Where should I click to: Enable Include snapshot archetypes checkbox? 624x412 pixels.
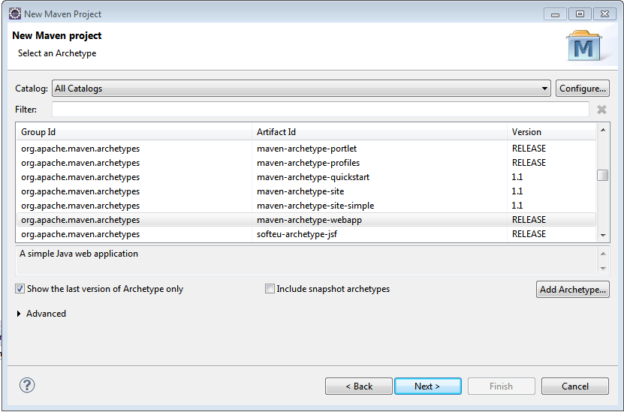pyautogui.click(x=270, y=289)
